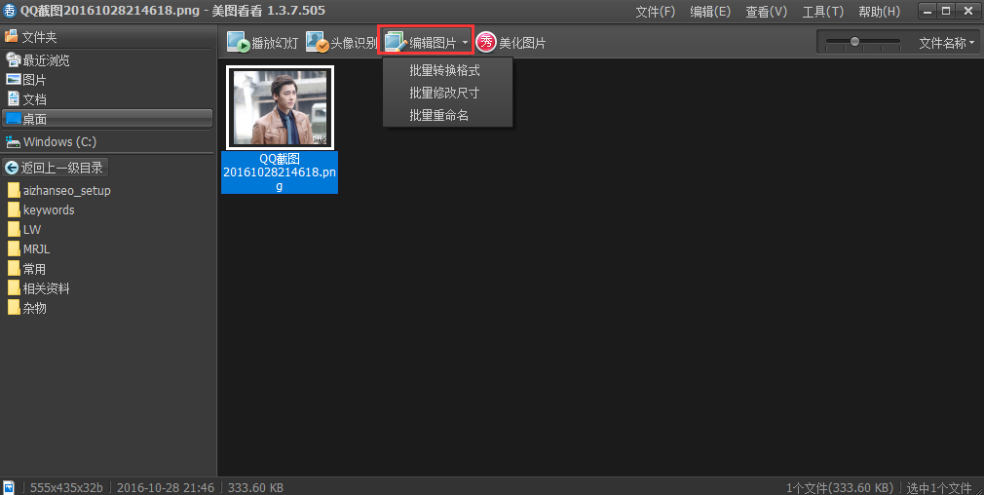
Task: Expand the File Name (文件名称) sort dropdown
Action: [x=946, y=43]
